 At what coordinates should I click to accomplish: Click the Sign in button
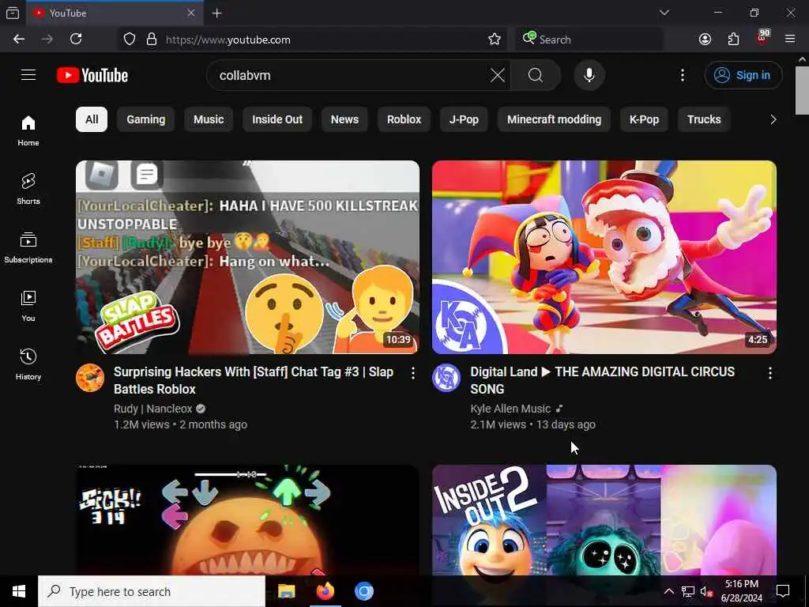click(743, 75)
